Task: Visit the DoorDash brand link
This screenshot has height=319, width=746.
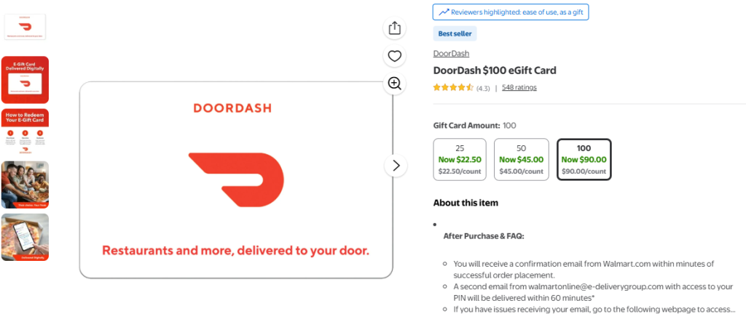Action: (451, 53)
